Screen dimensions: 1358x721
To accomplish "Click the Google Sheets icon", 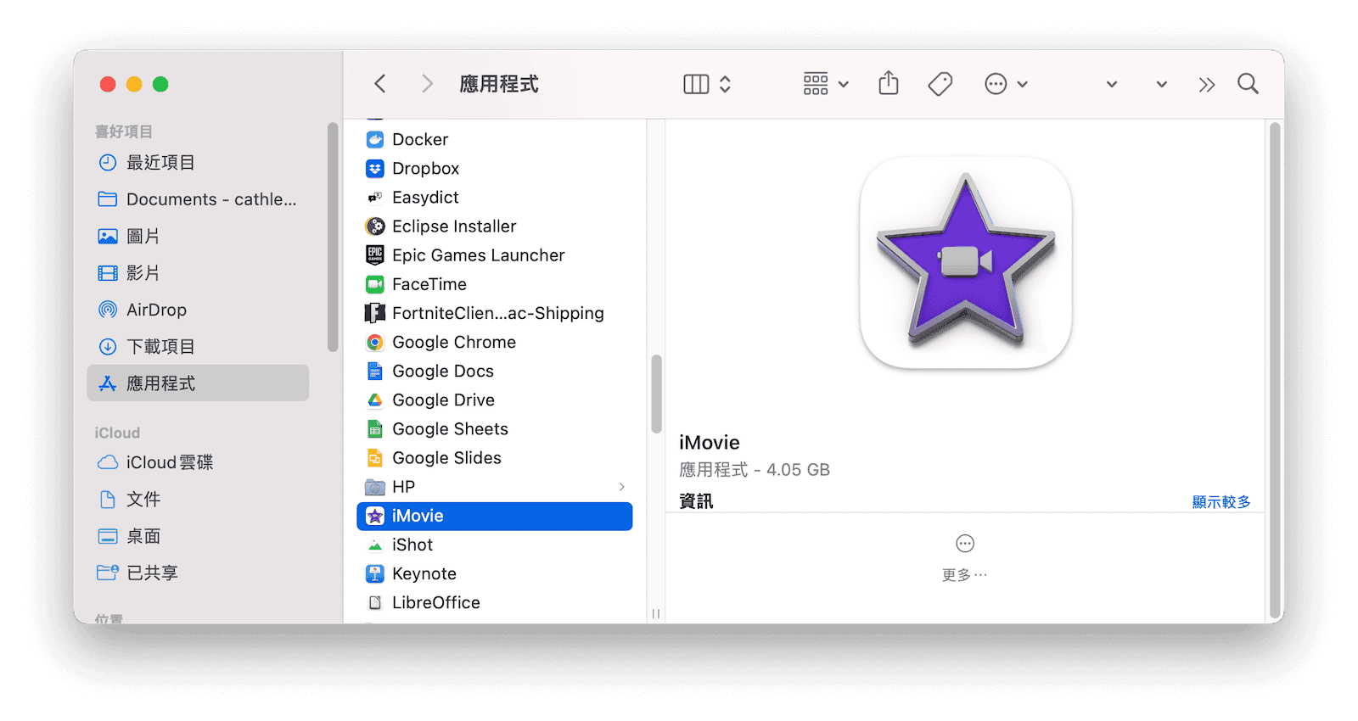I will coord(374,429).
